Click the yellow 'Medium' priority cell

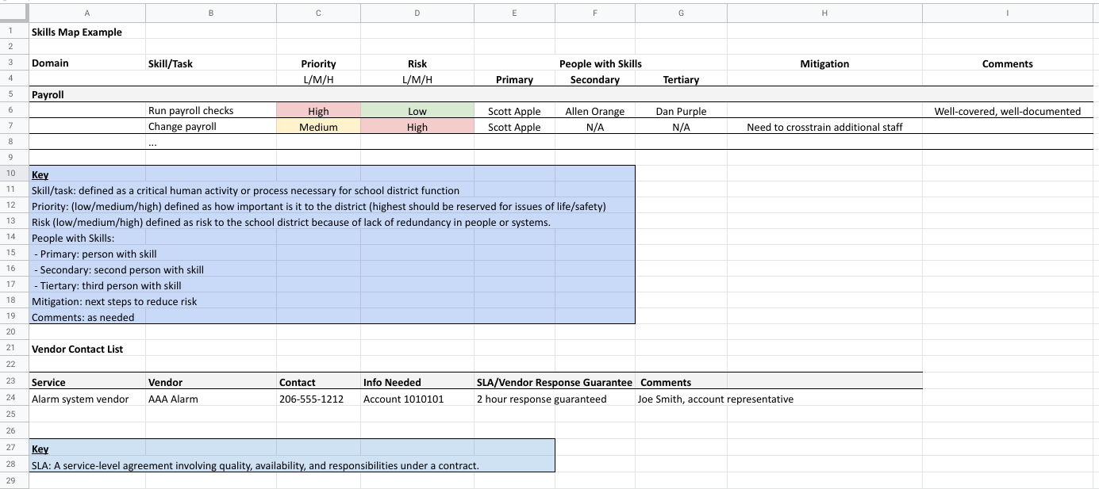(318, 127)
